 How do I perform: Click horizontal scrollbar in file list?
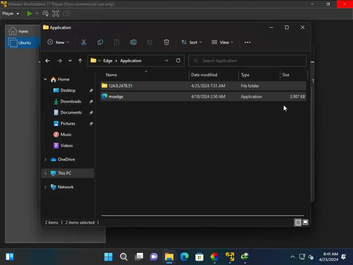[203, 216]
